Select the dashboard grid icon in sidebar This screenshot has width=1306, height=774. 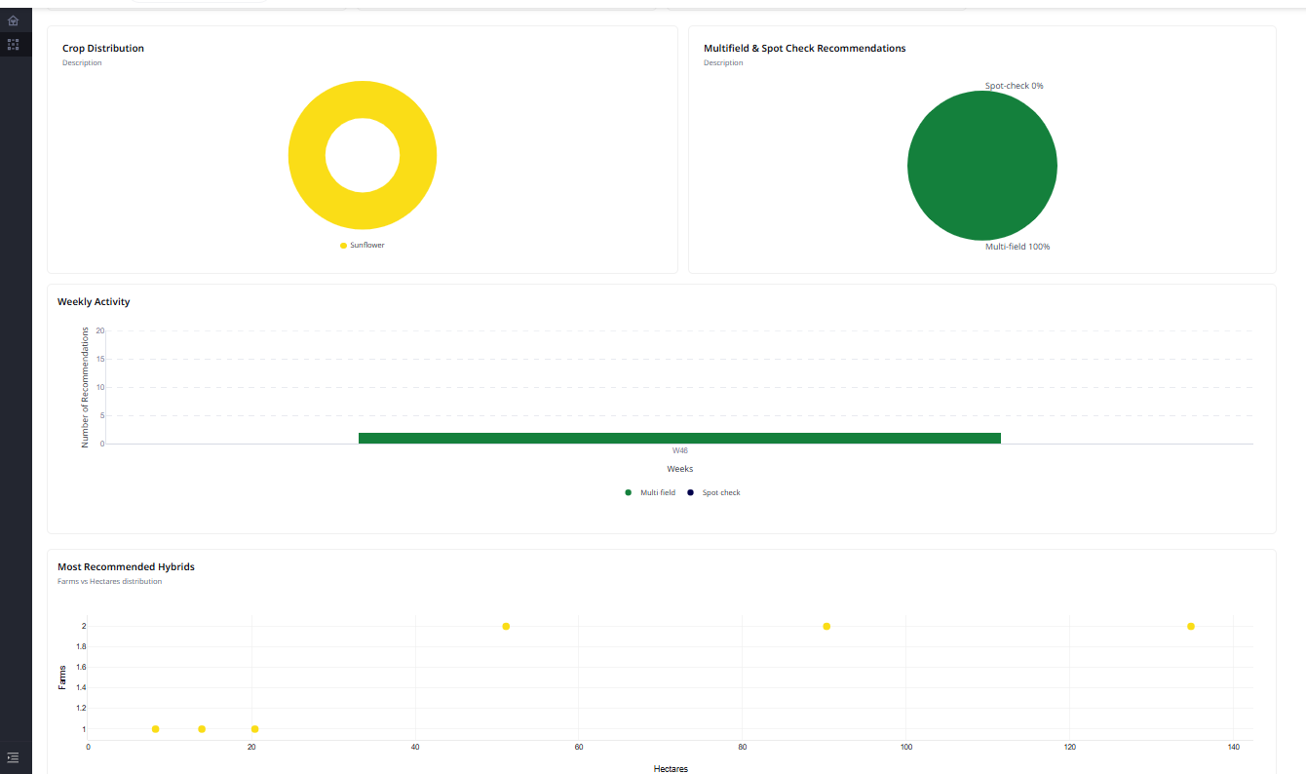(x=13, y=45)
